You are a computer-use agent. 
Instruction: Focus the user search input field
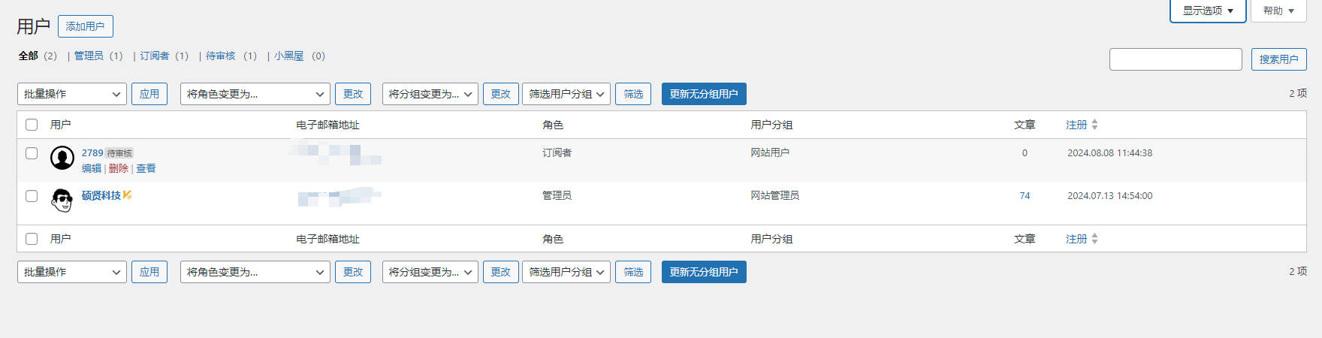coord(1176,59)
